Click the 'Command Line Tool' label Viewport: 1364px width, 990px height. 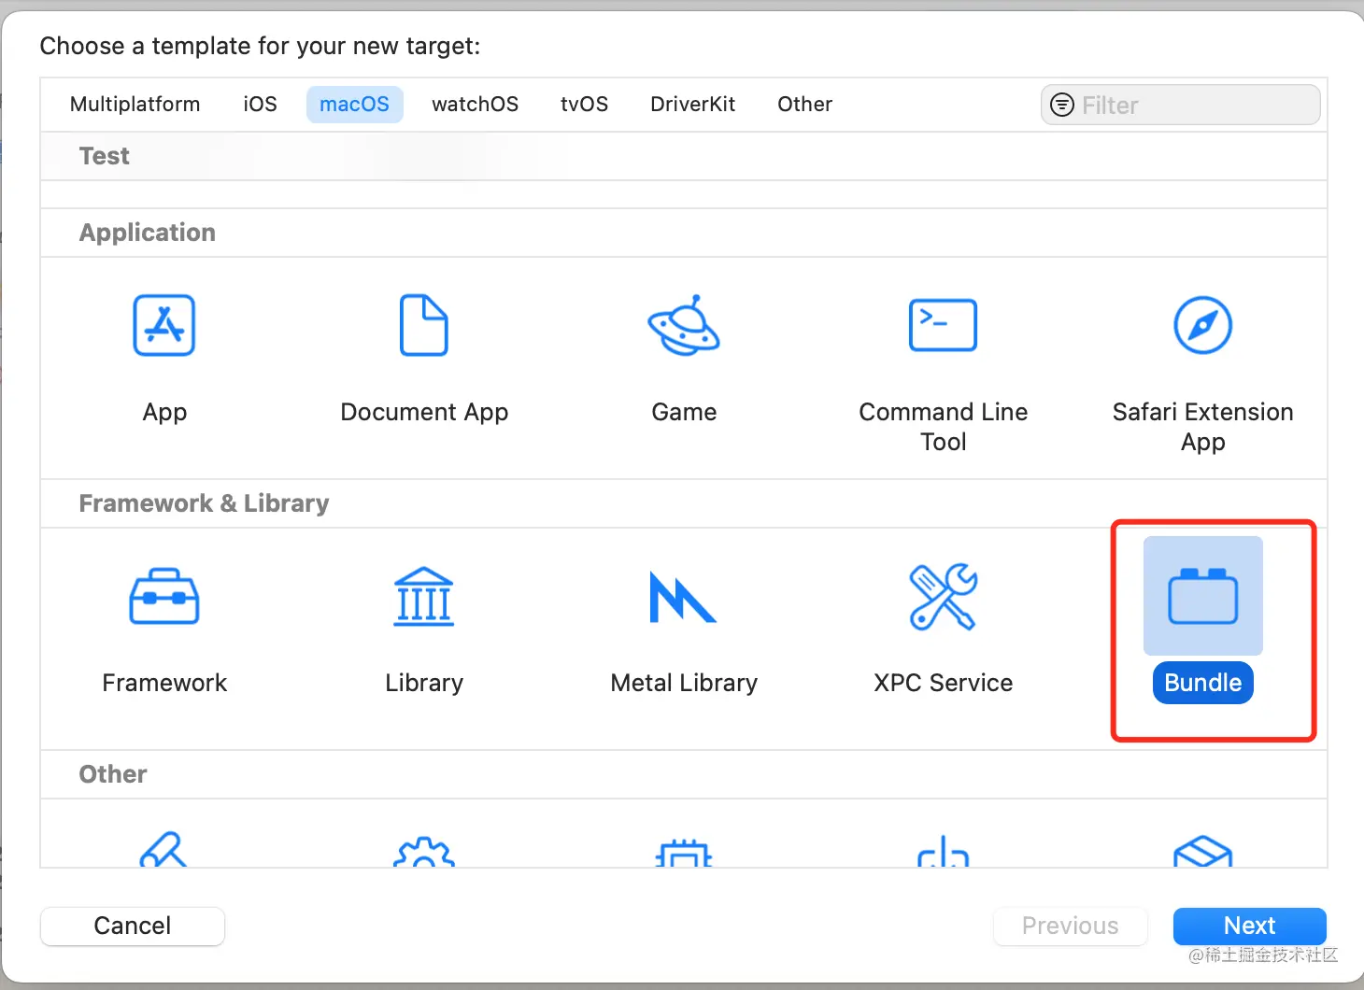(944, 427)
